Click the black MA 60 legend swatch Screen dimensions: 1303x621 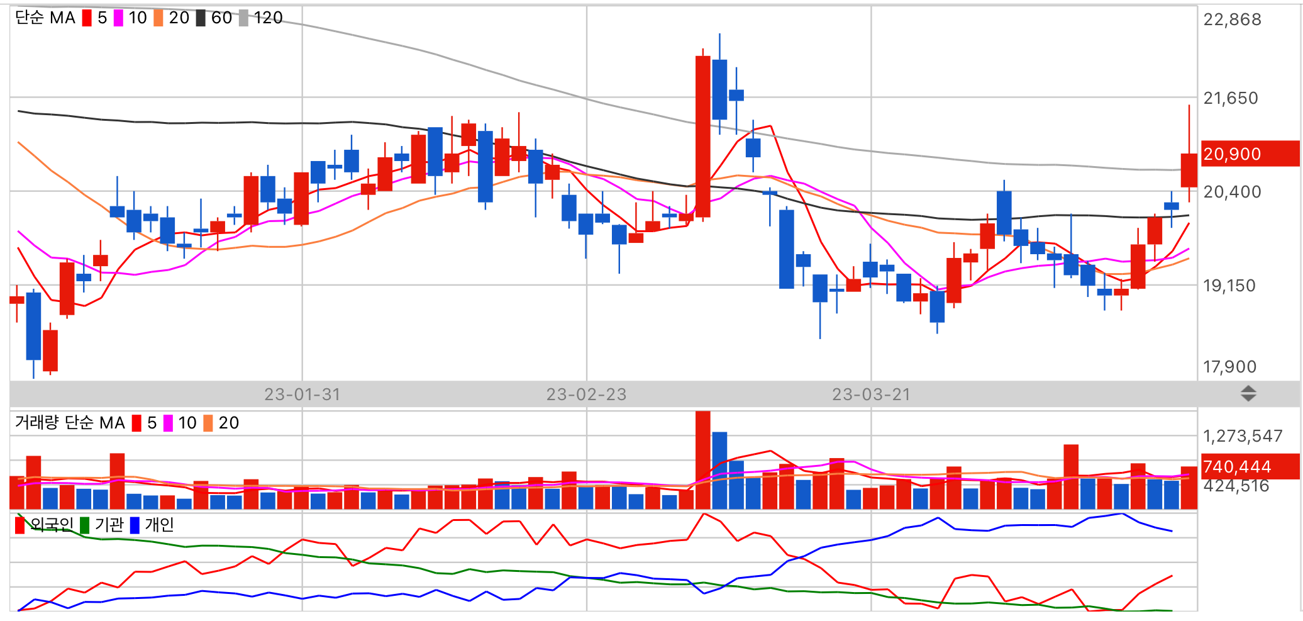click(x=201, y=18)
